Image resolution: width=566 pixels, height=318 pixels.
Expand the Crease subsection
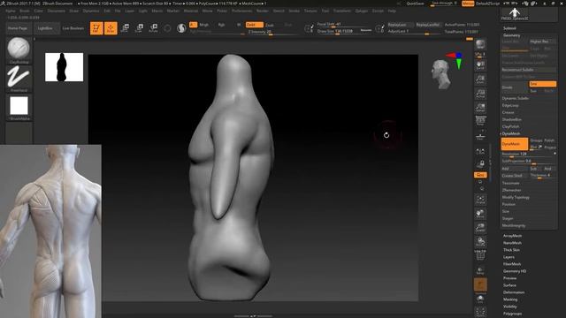pos(508,112)
